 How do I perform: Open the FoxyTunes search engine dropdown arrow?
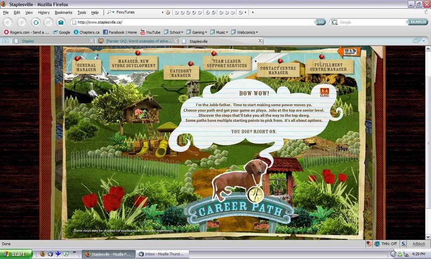click(113, 12)
